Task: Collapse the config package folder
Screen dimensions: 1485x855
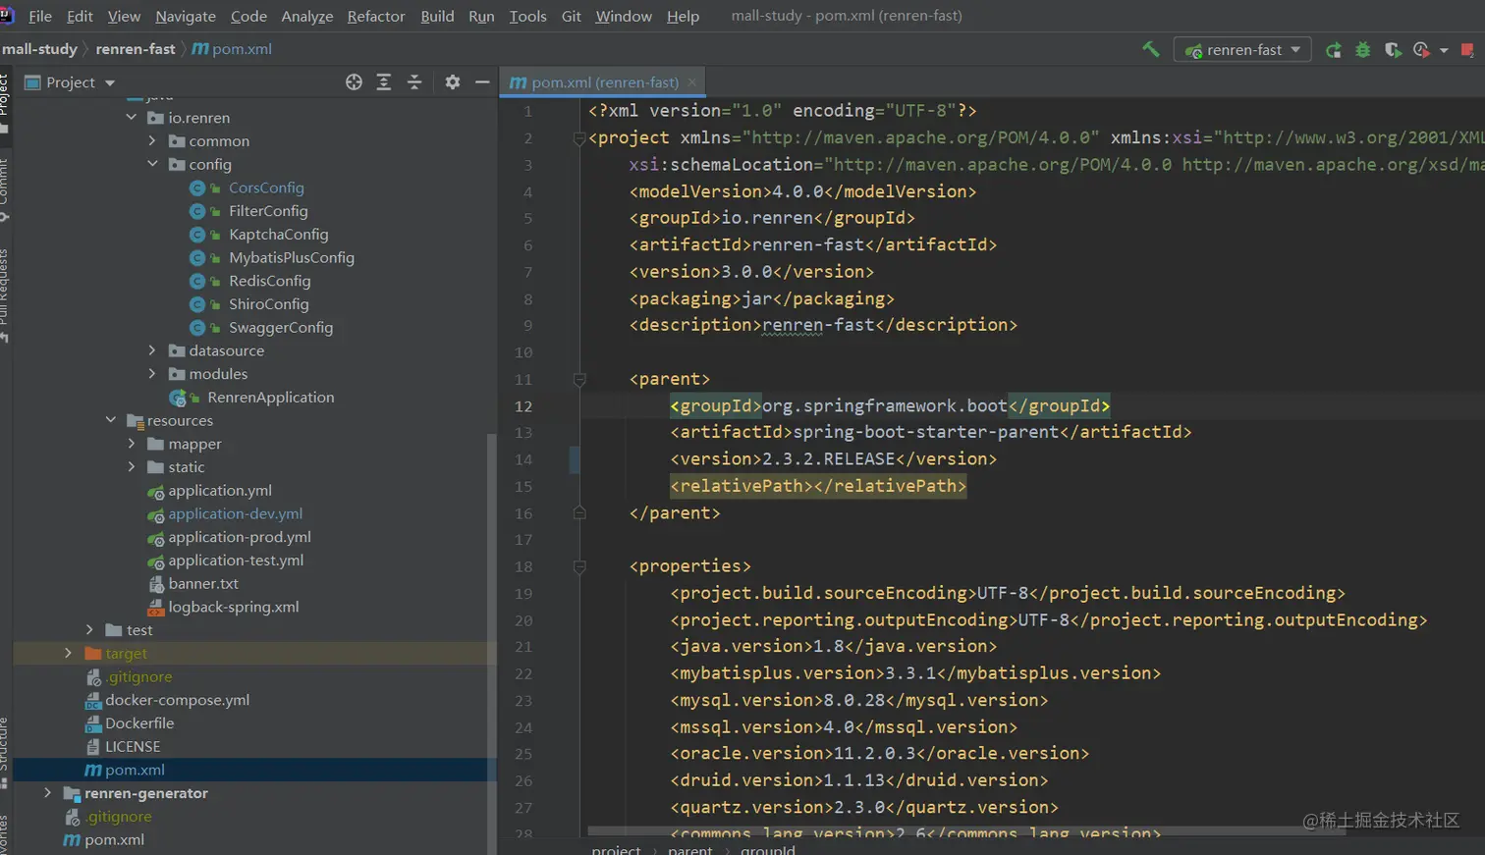Action: [x=152, y=164]
